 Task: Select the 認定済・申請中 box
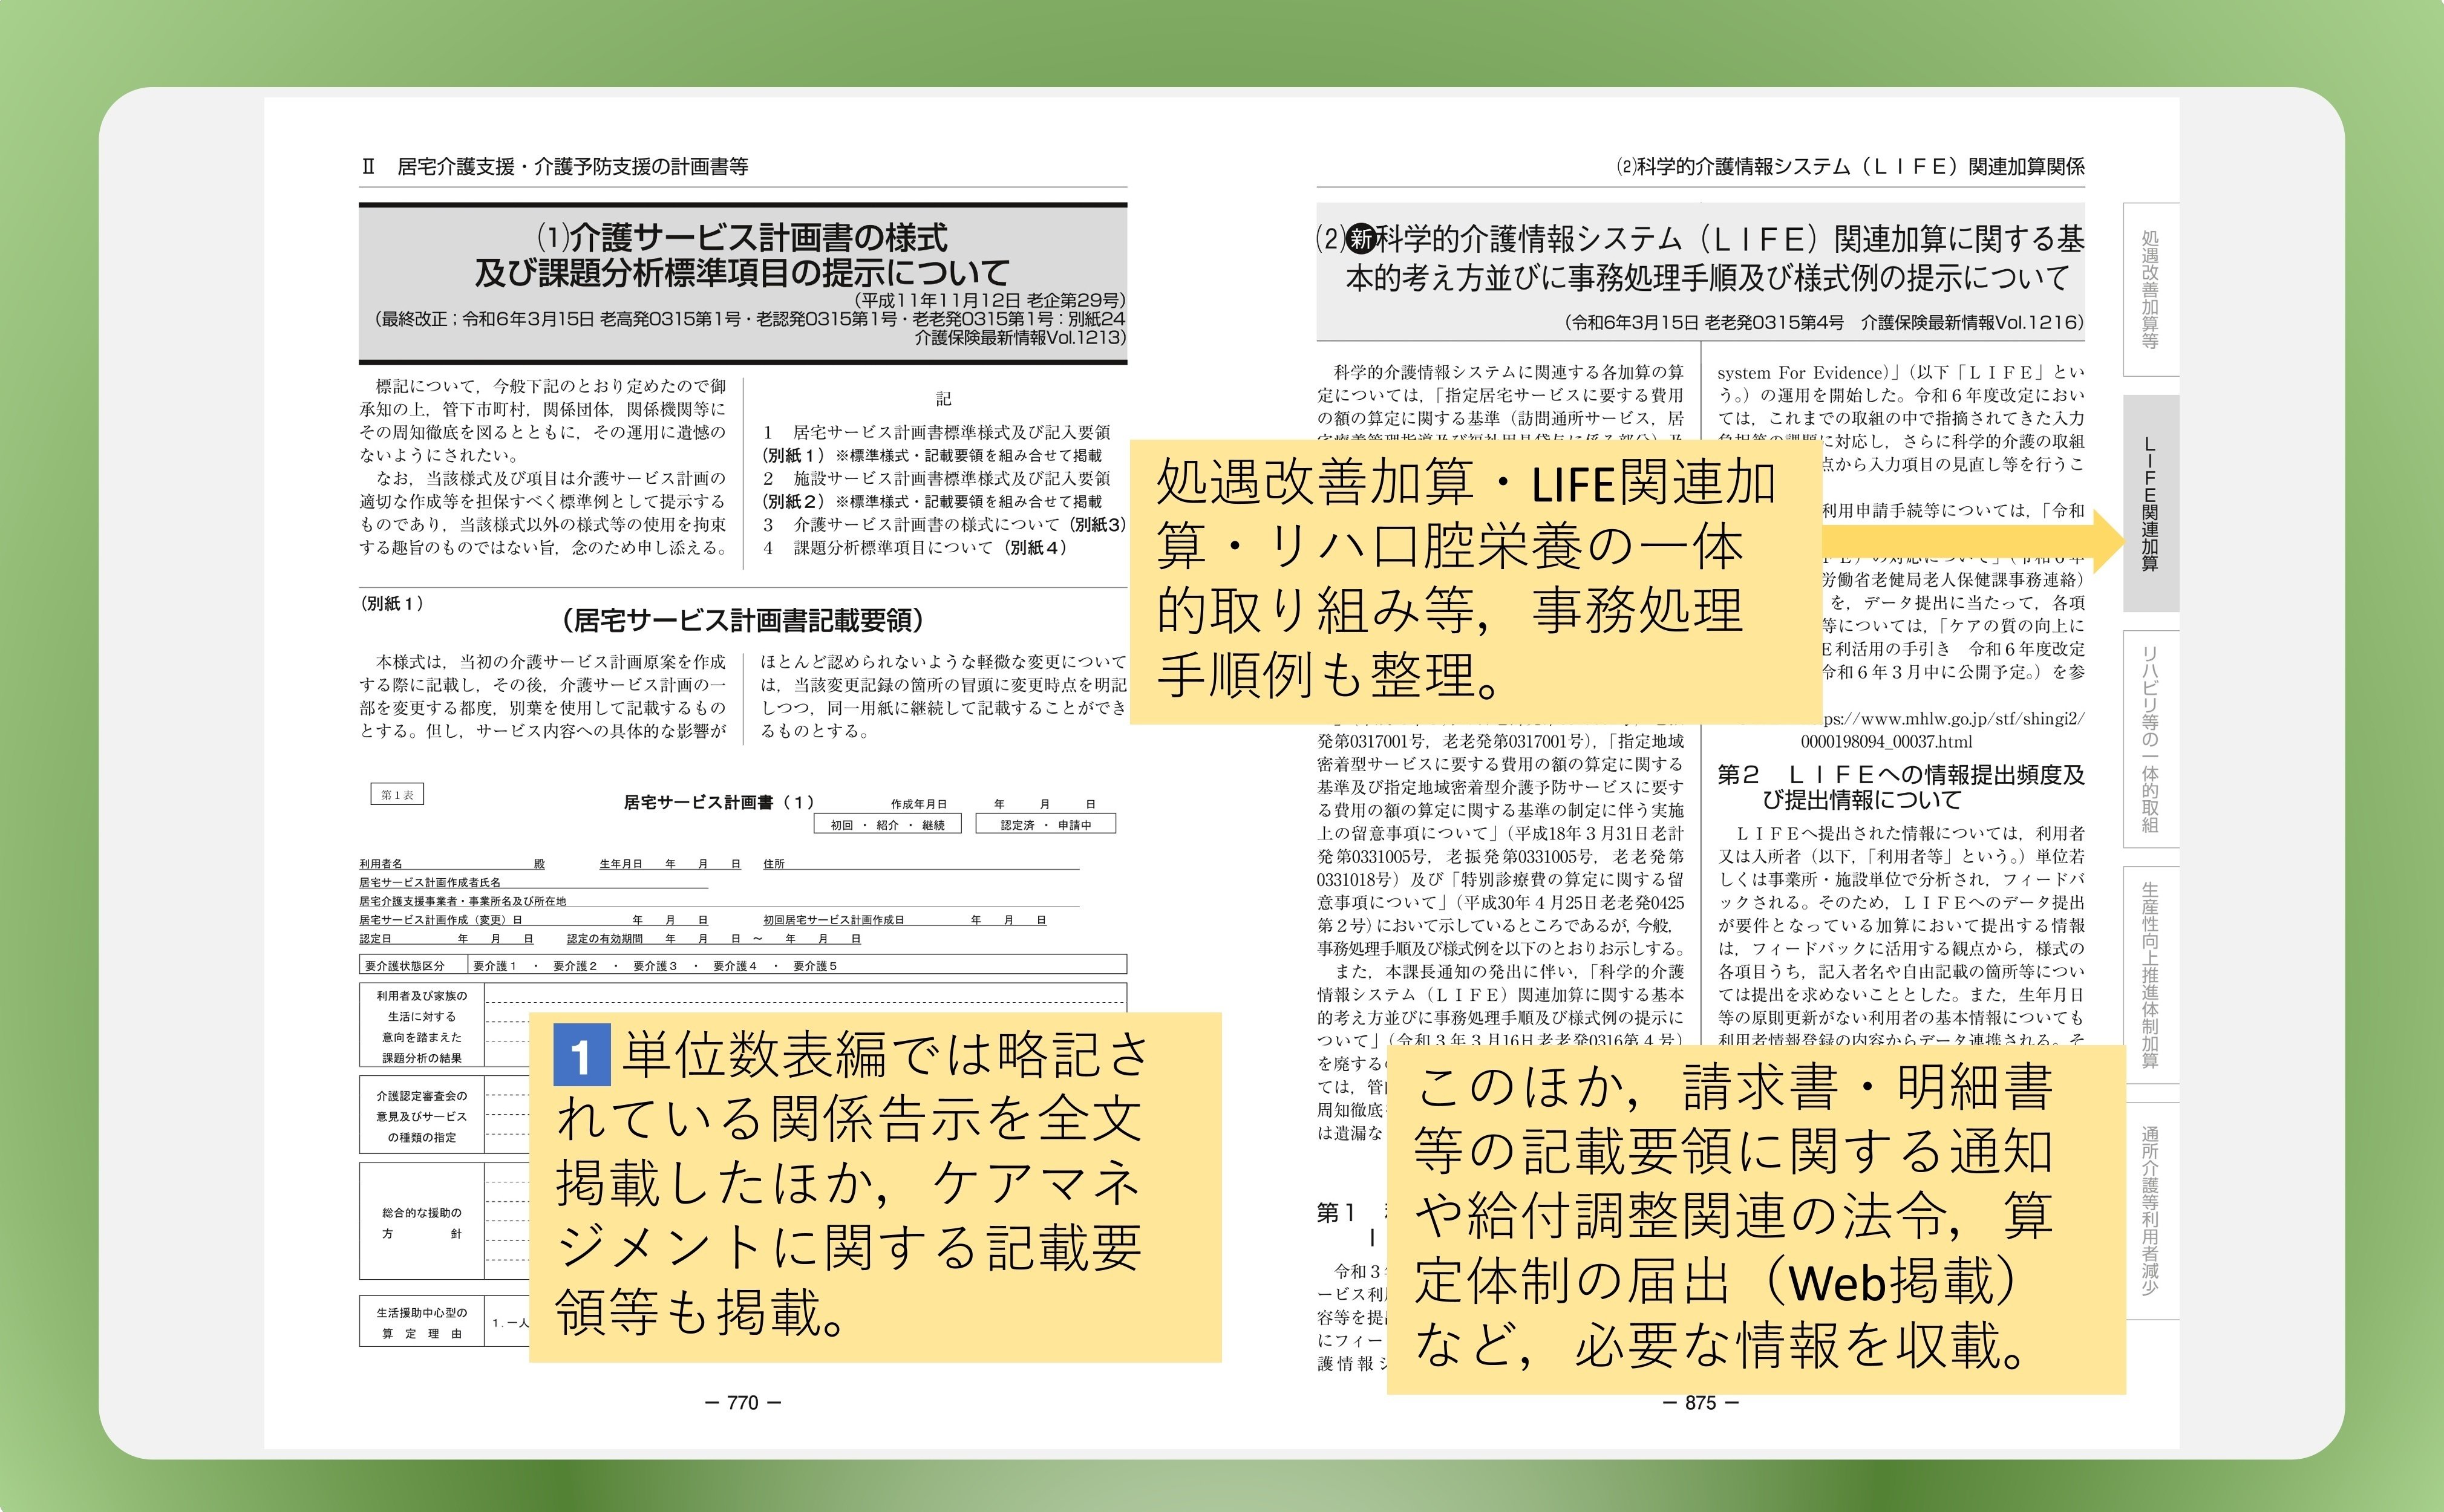pos(1046,825)
